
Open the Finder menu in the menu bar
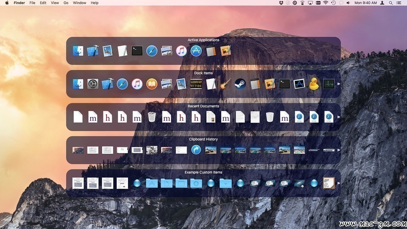(19, 3)
